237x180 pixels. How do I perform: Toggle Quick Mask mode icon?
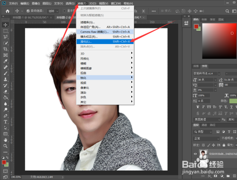(5, 171)
